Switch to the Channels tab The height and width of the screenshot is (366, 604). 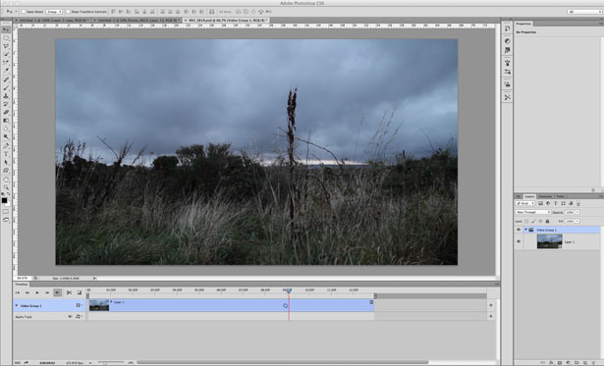545,196
